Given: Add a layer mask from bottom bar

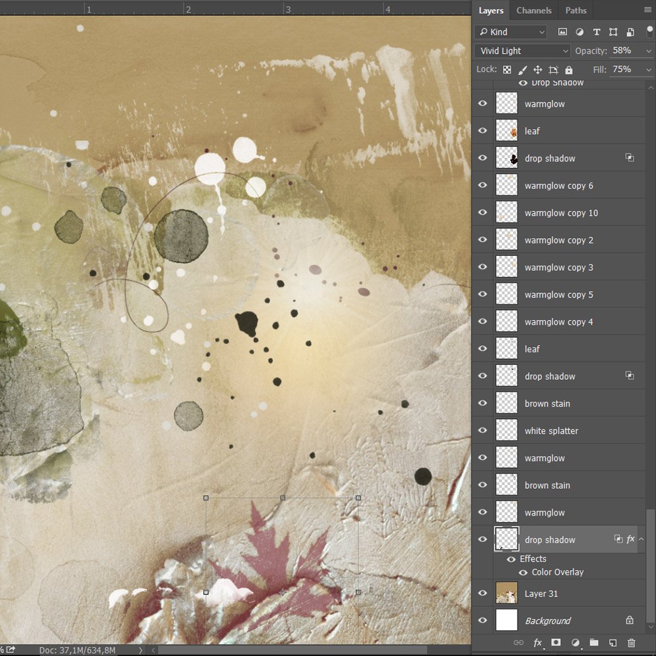Looking at the screenshot, I should coord(556,643).
